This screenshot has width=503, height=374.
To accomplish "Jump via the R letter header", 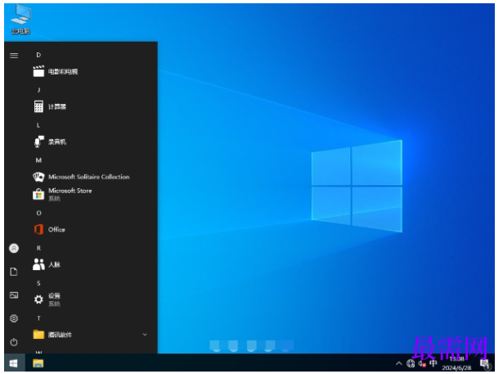I will 38,248.
